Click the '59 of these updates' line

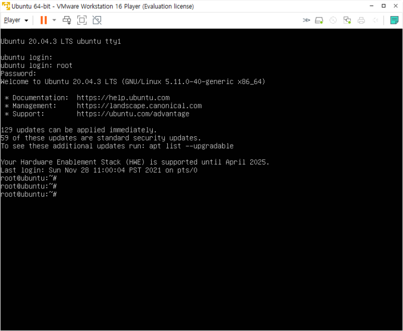[x=101, y=138]
